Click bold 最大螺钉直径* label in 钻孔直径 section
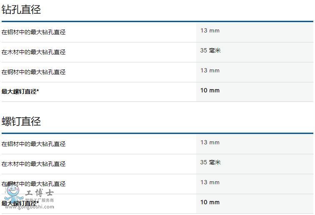The image size is (315, 215). pos(20,91)
